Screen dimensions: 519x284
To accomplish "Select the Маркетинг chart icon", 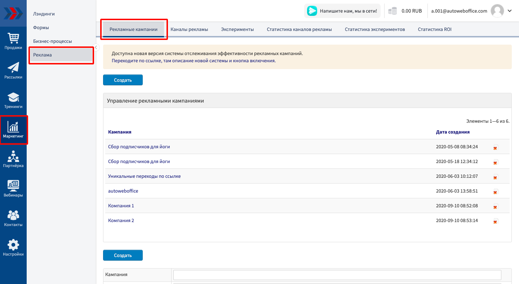I will [x=13, y=130].
